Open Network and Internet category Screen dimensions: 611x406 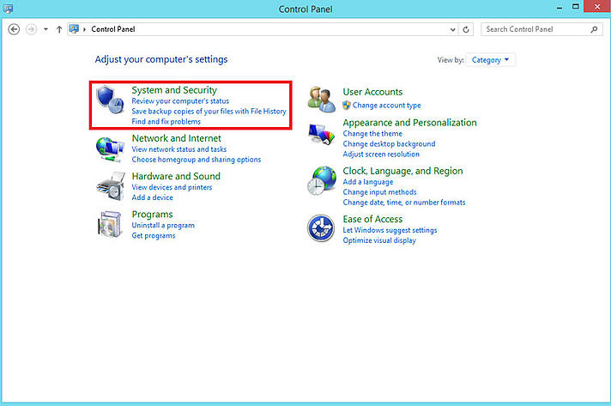click(177, 138)
